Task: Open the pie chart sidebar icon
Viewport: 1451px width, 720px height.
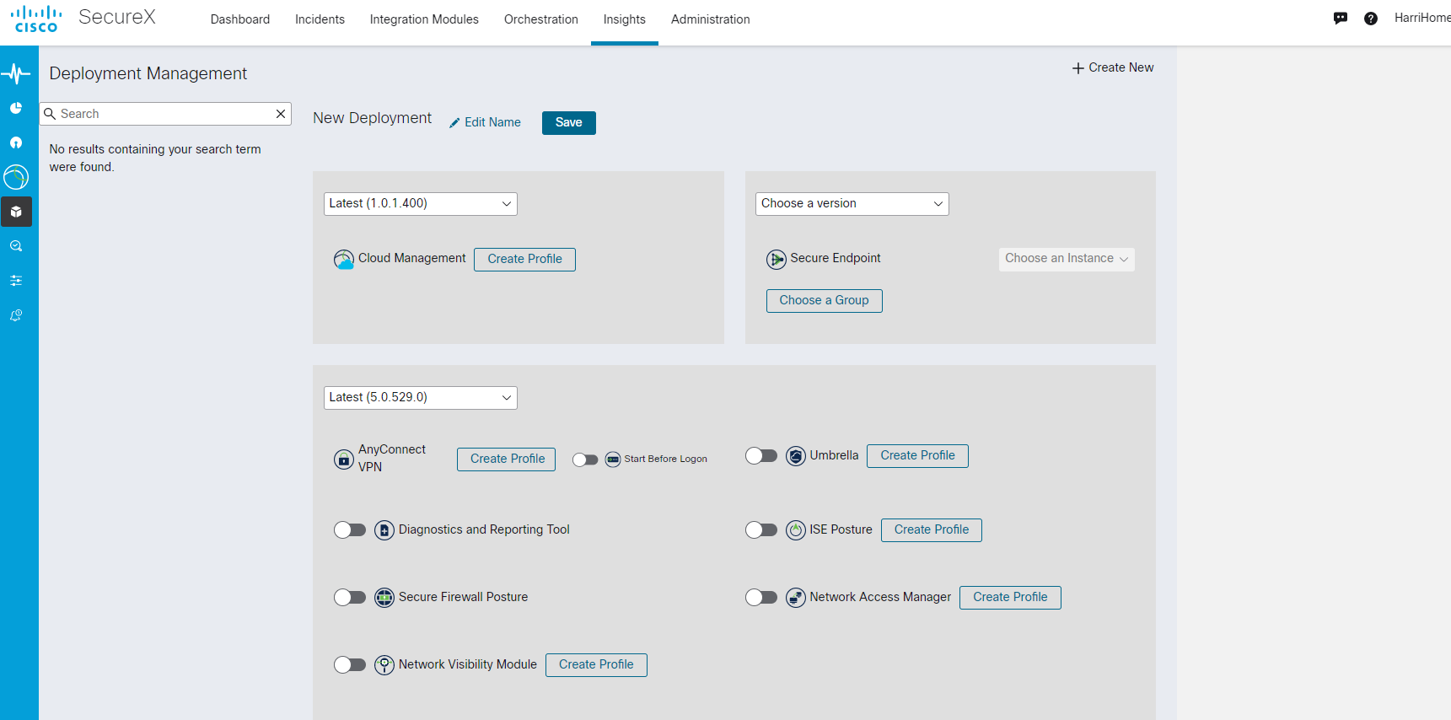Action: (x=16, y=108)
